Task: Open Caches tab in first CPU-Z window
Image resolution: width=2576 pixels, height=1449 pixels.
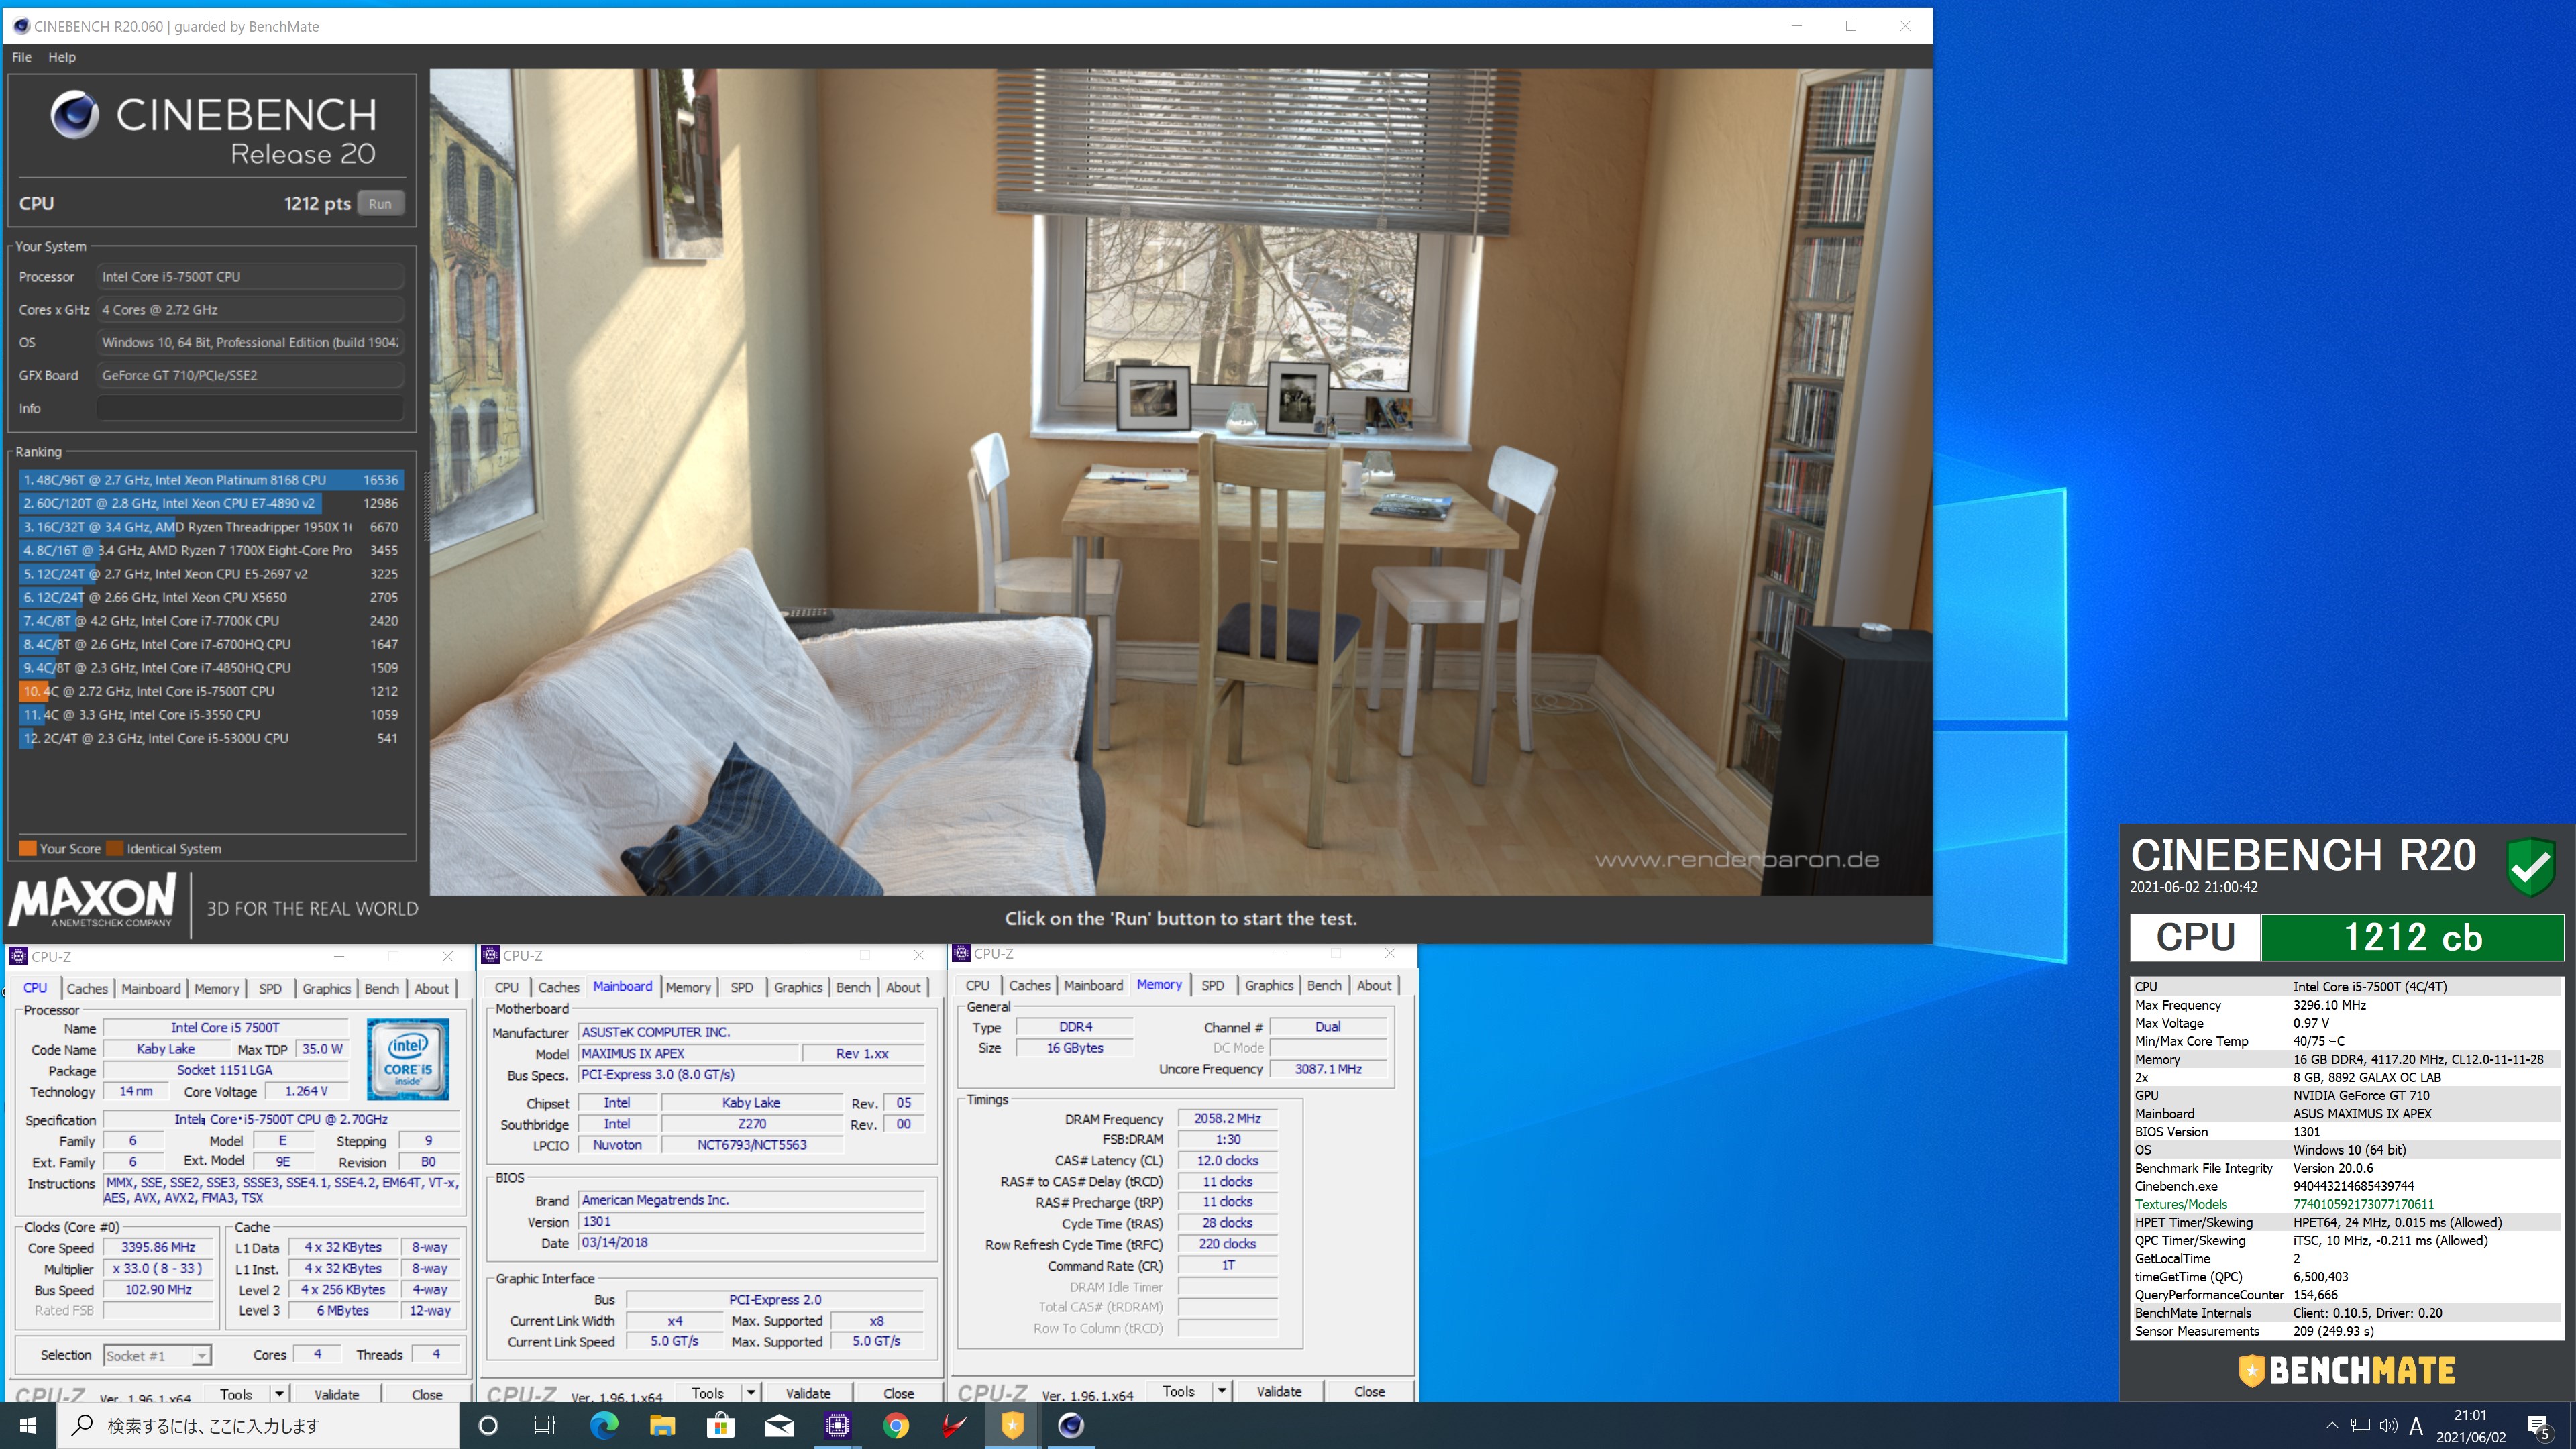Action: pyautogui.click(x=87, y=988)
